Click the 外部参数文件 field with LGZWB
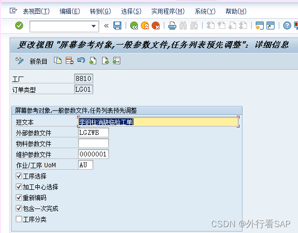 click(93, 132)
